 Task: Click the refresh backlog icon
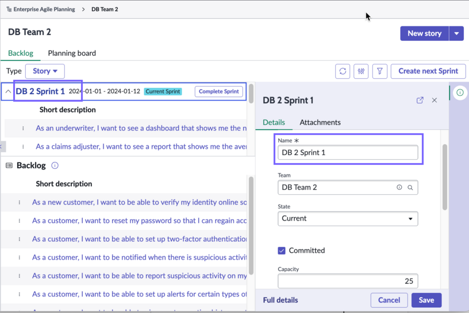click(x=343, y=71)
